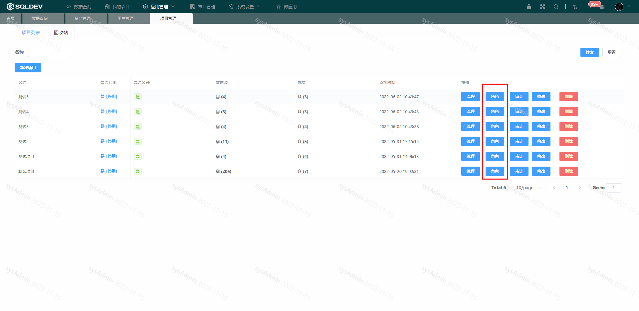The image size is (639, 311).
Task: Open members (7) for 默认项目
Action: [x=303, y=172]
